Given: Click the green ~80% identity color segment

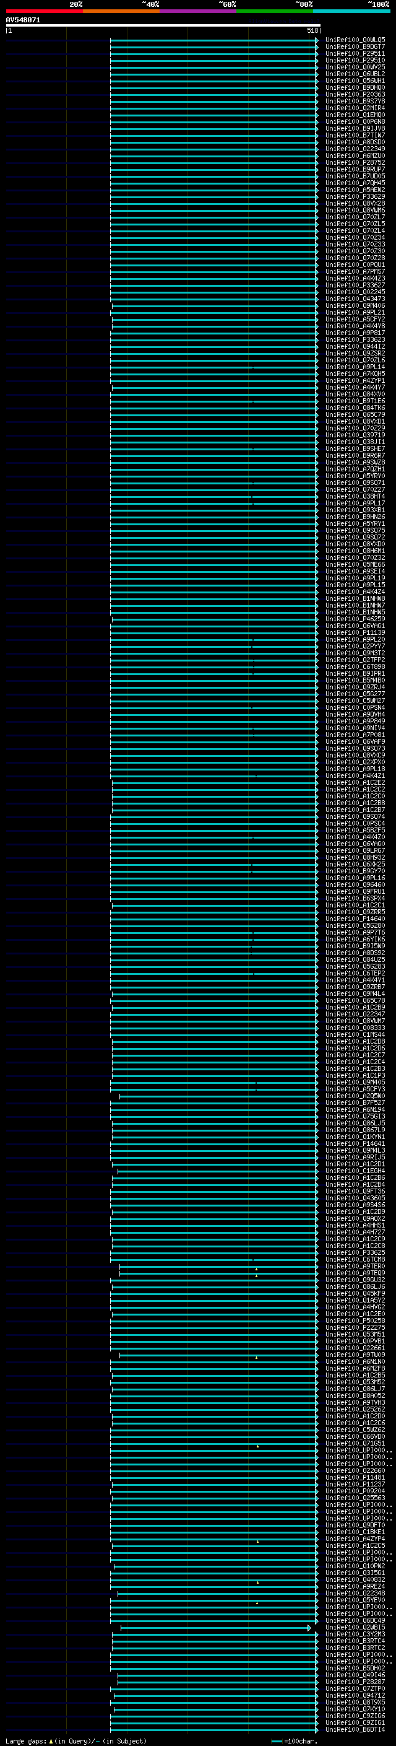Looking at the screenshot, I should click(x=275, y=11).
